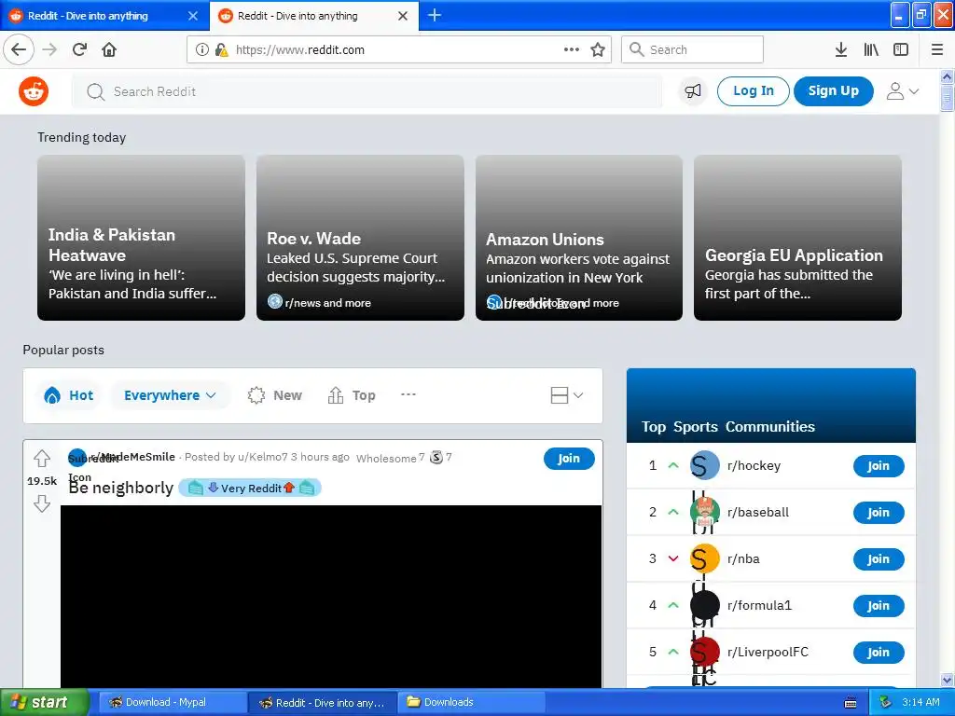Click the browser URL address bar

pos(399,49)
